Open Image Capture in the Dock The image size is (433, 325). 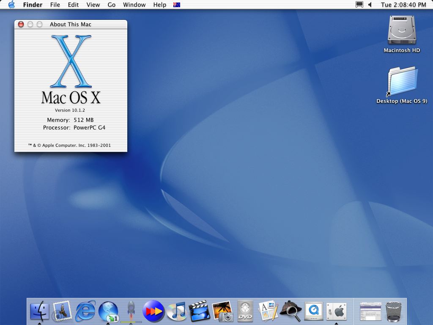pyautogui.click(x=222, y=311)
